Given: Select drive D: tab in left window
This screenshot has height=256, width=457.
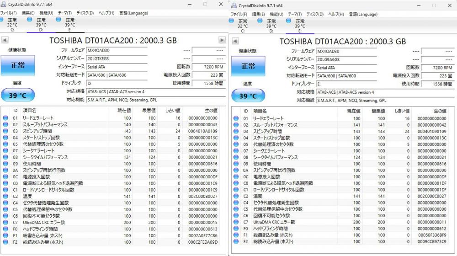Looking at the screenshot, I should point(41,25).
